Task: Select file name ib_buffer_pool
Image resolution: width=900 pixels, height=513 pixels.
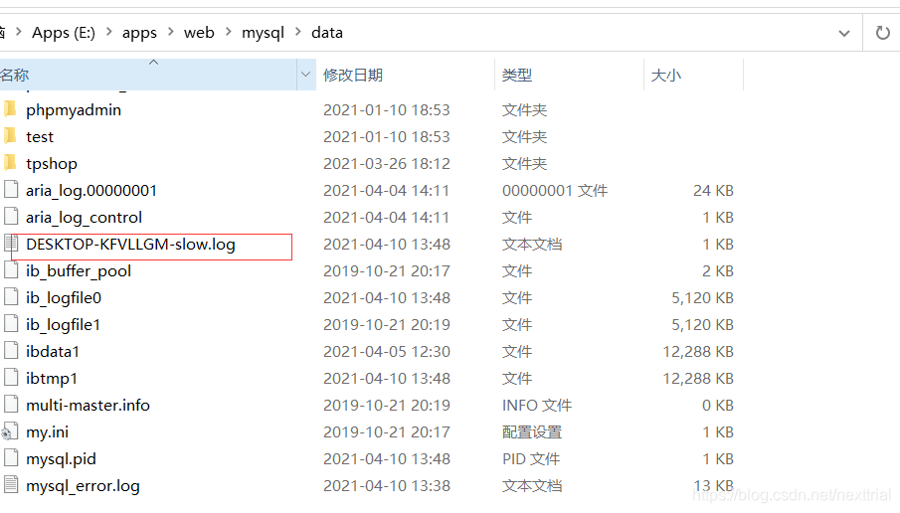Action: pos(79,271)
